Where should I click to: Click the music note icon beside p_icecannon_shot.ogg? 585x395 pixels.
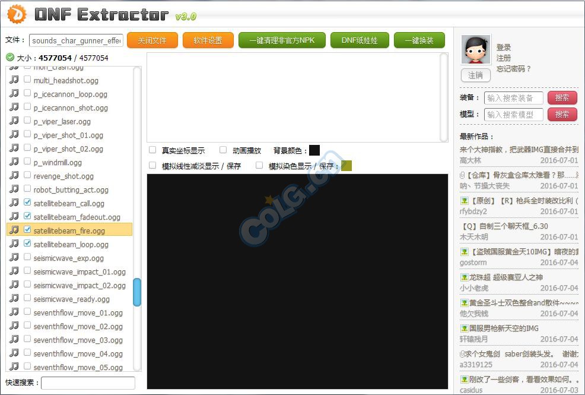click(14, 107)
